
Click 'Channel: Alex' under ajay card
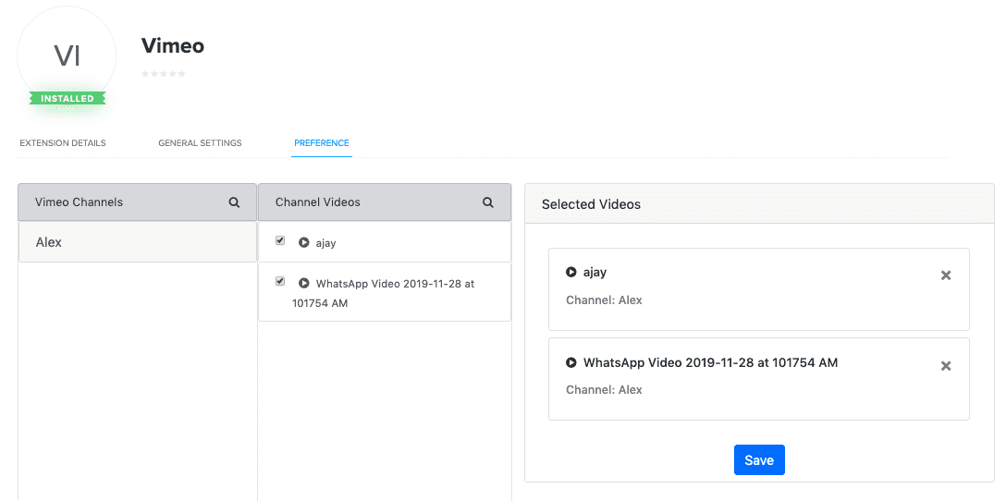pyautogui.click(x=604, y=300)
